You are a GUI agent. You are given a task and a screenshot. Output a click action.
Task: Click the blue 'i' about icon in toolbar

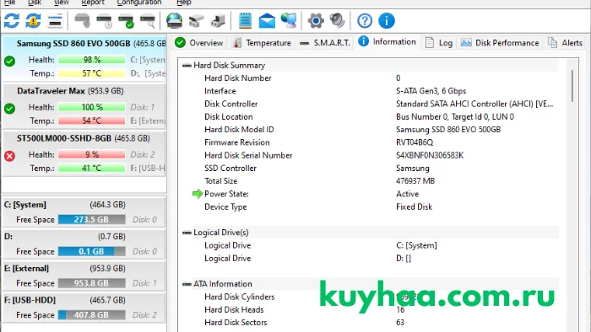[x=387, y=21]
